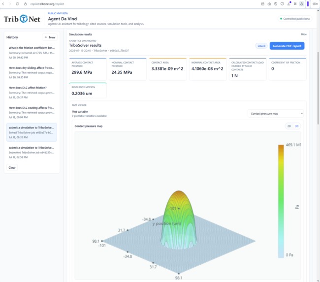Open the browser profile avatar icon
320x282 pixels.
pos(301,4)
